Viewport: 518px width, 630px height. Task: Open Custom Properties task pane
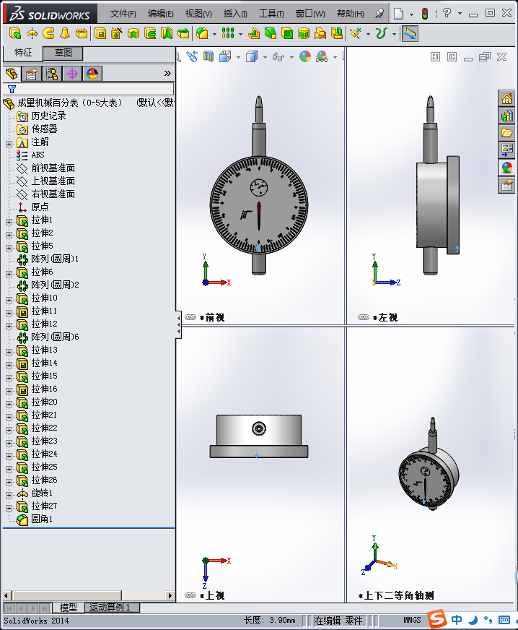506,185
